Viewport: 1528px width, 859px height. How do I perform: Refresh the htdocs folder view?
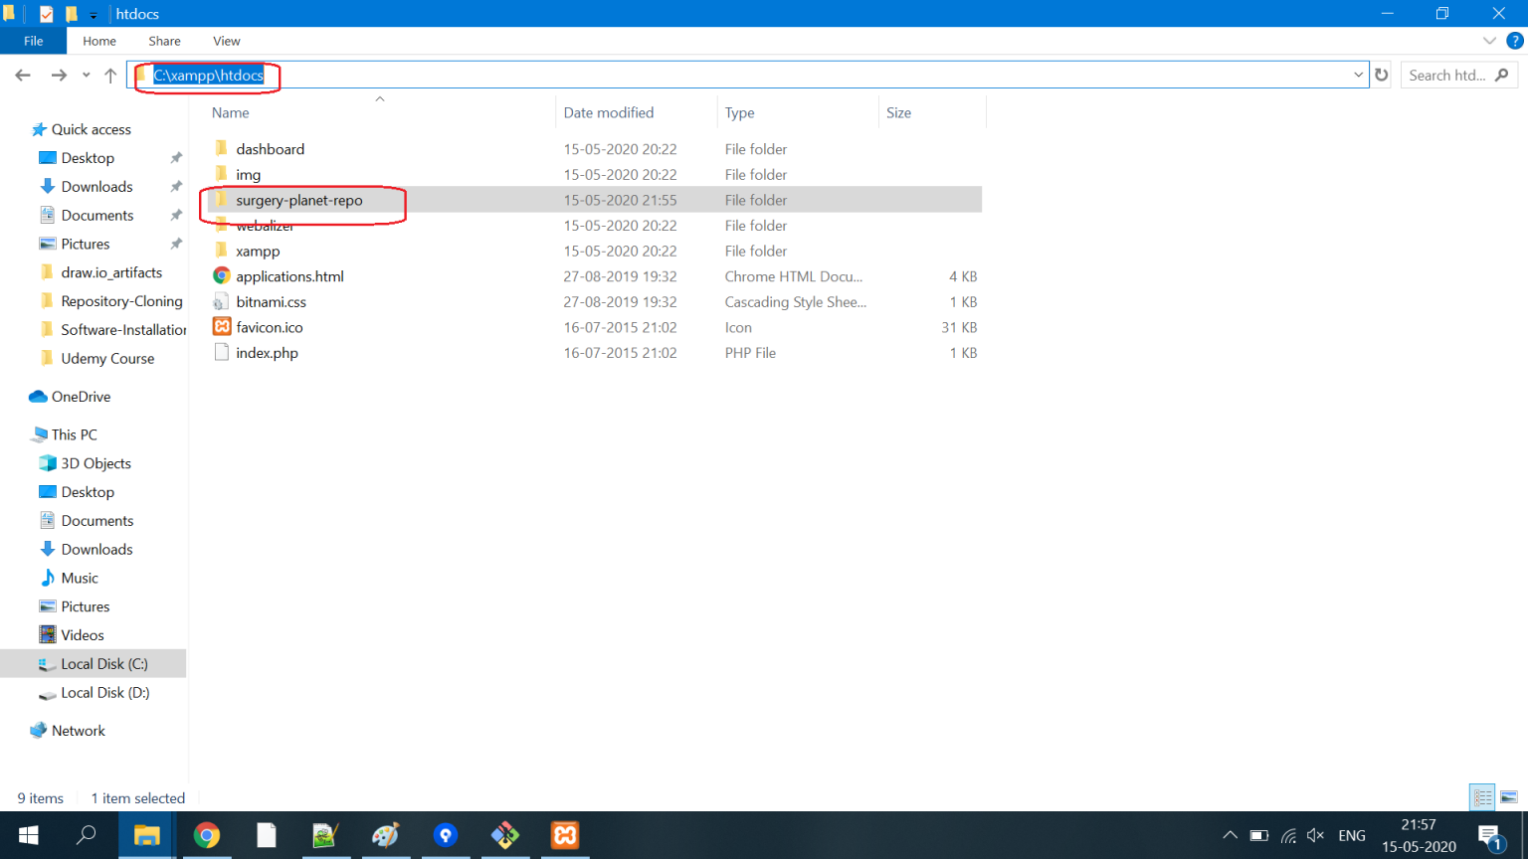[1382, 75]
